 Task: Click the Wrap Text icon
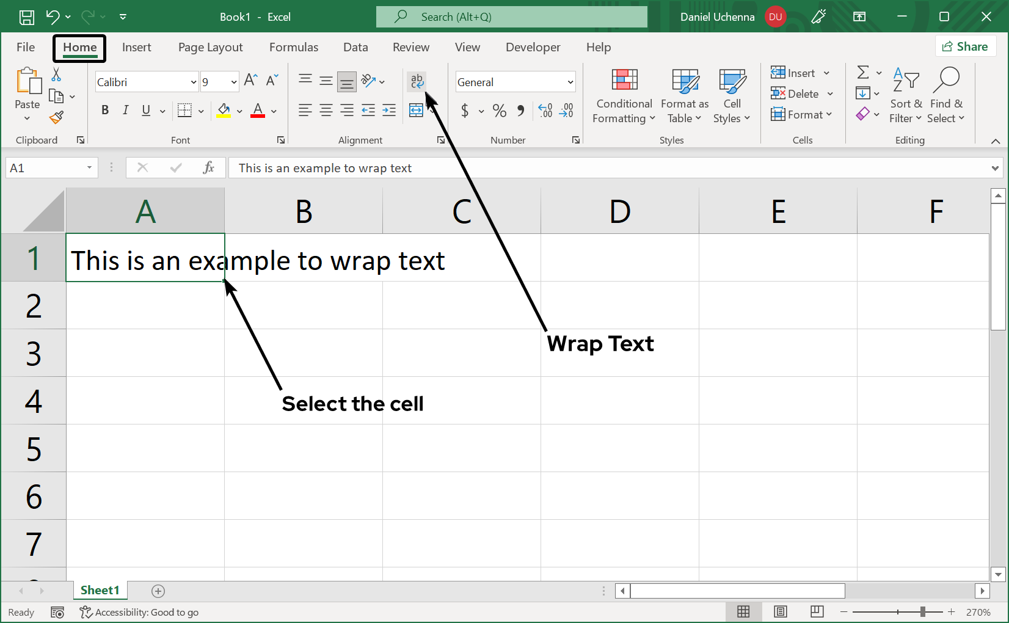[417, 81]
